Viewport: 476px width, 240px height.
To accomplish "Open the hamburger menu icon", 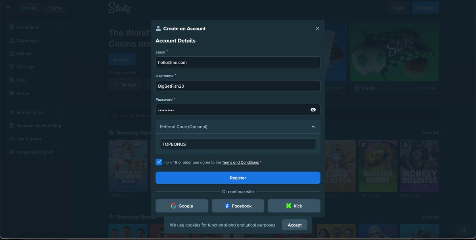I will 8,8.
